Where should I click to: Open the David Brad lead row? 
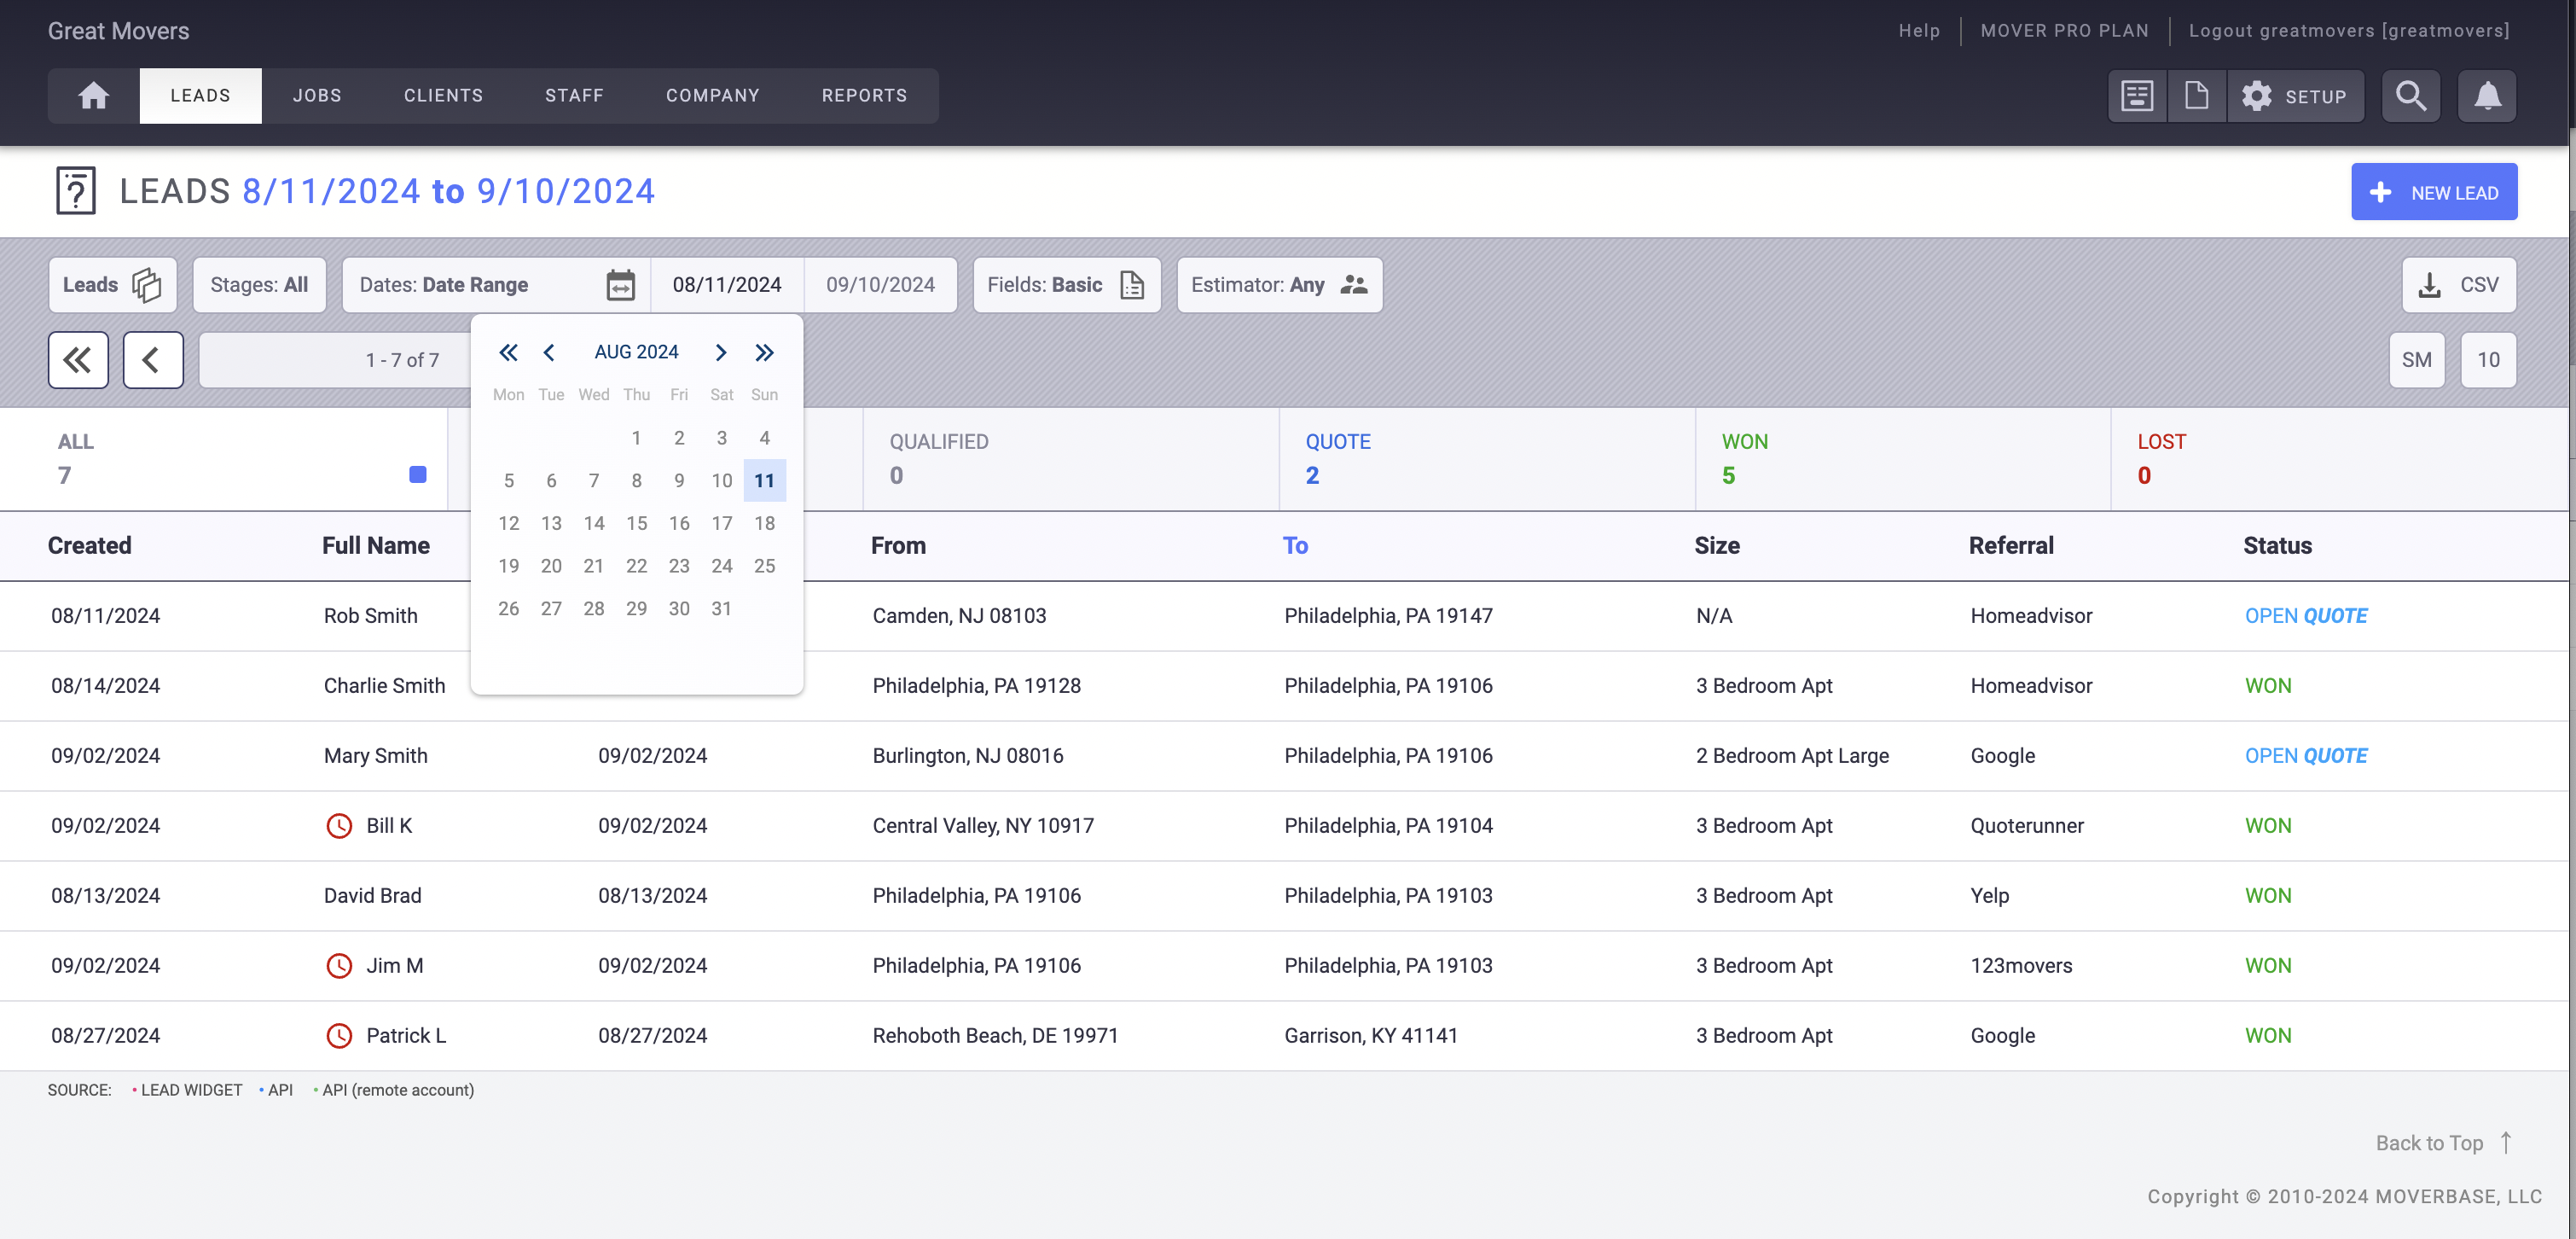point(1284,896)
